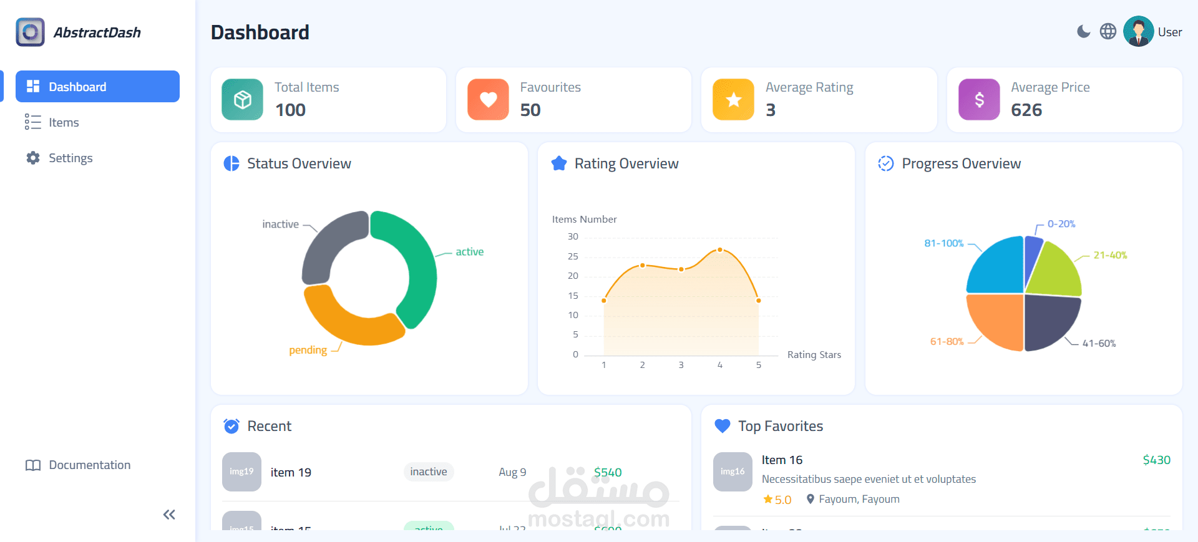Click the rating 2 data point
The image size is (1198, 542).
click(643, 265)
